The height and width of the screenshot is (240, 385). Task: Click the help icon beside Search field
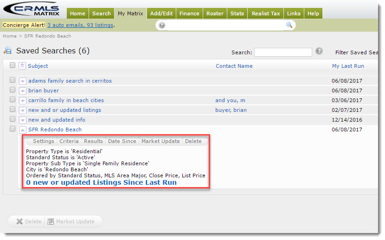[x=319, y=51]
